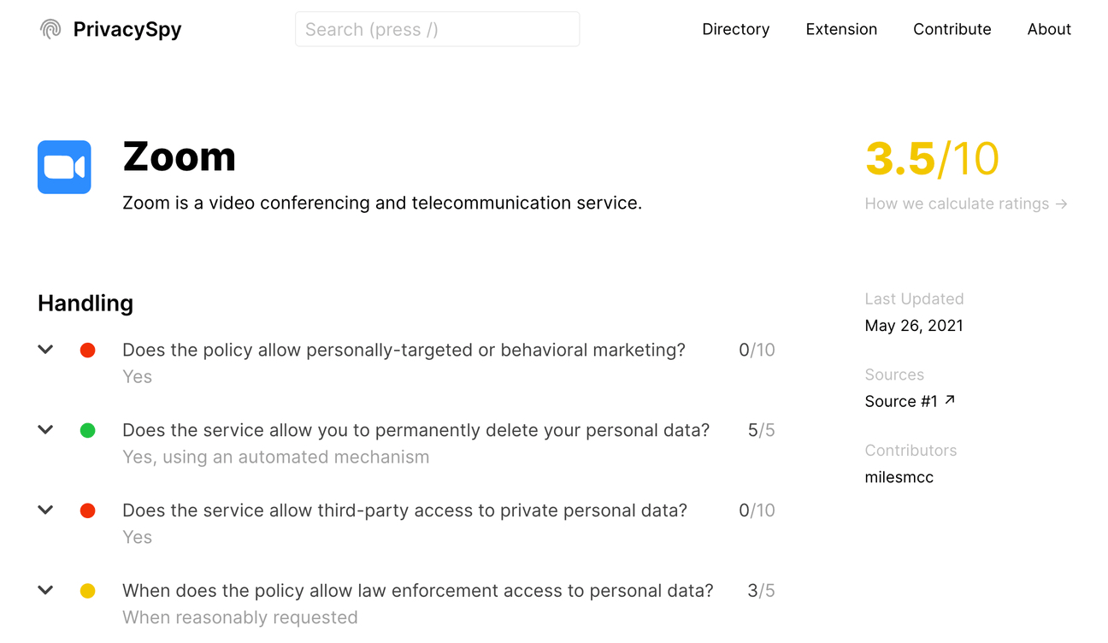Click red dot beside behavioral marketing question
This screenshot has width=1108, height=643.
click(87, 350)
